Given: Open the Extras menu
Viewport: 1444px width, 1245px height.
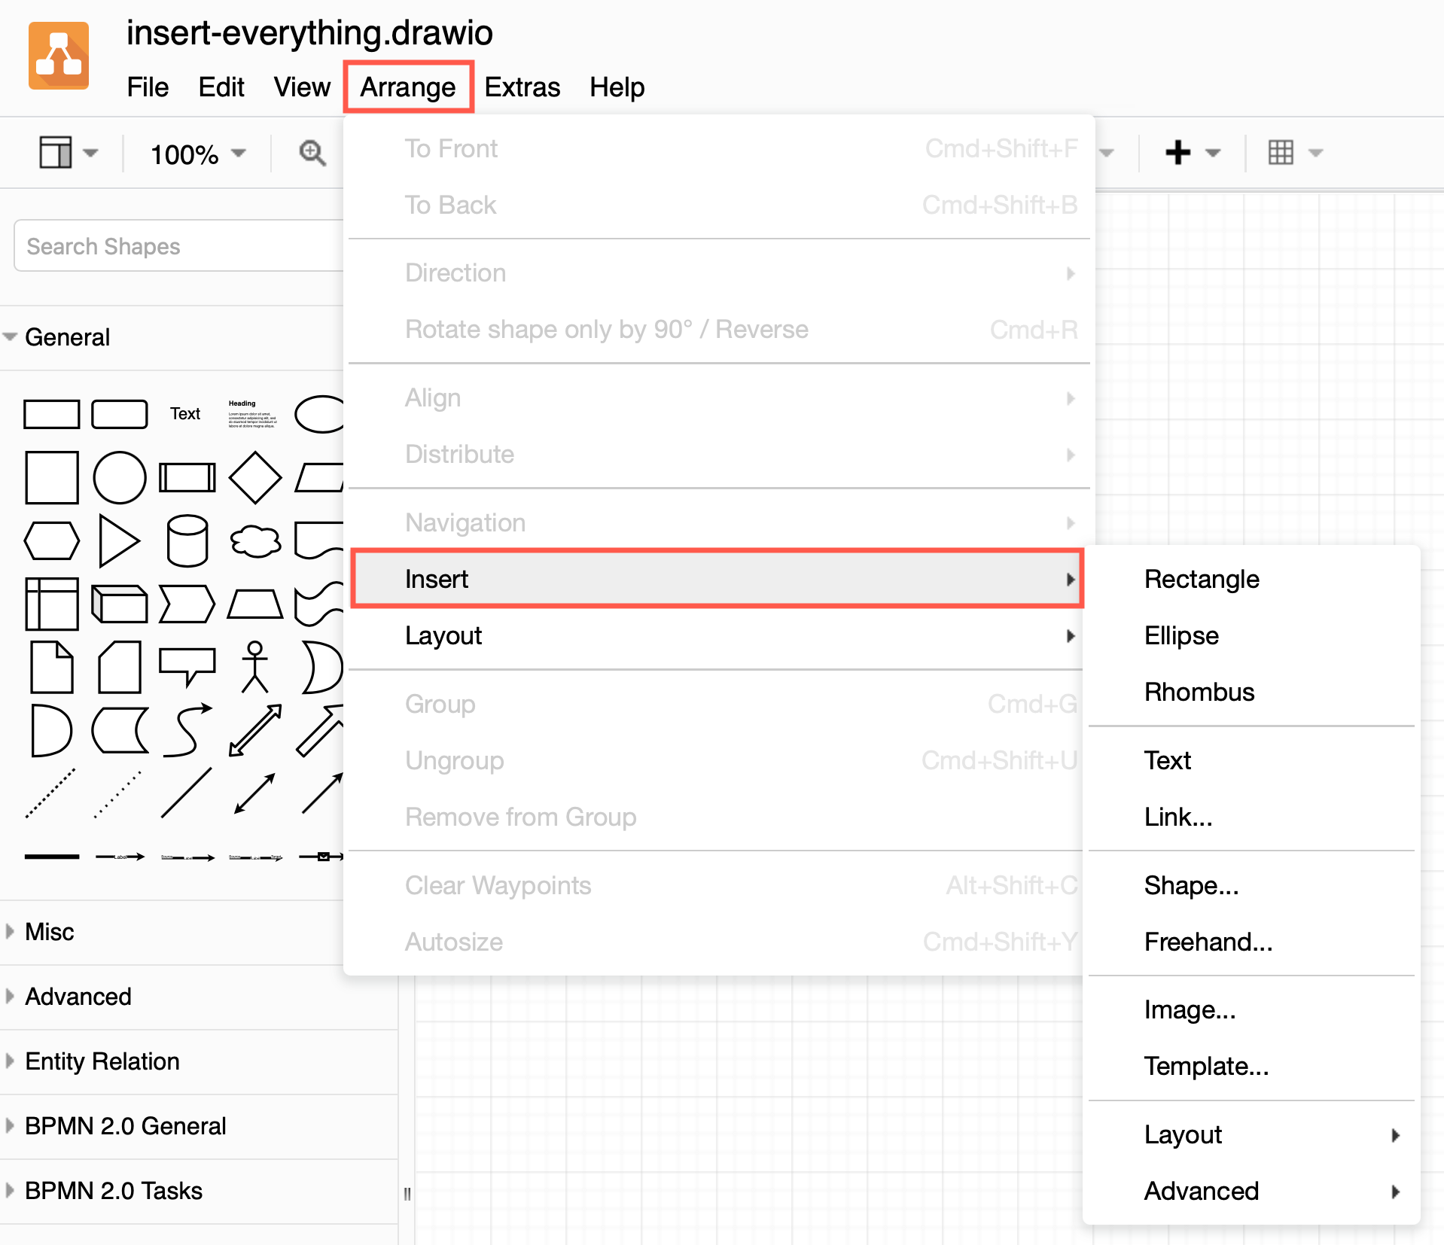Looking at the screenshot, I should tap(522, 87).
